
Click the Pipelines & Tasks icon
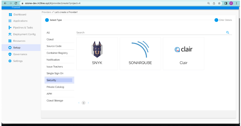(x=10, y=28)
